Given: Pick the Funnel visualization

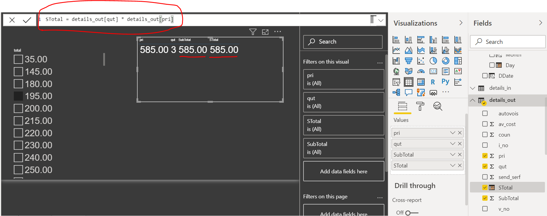Looking at the screenshot, I should pos(408,61).
